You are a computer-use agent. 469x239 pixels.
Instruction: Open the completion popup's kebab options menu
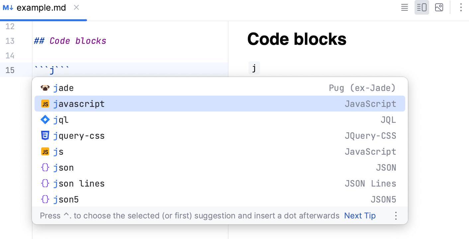click(x=396, y=215)
